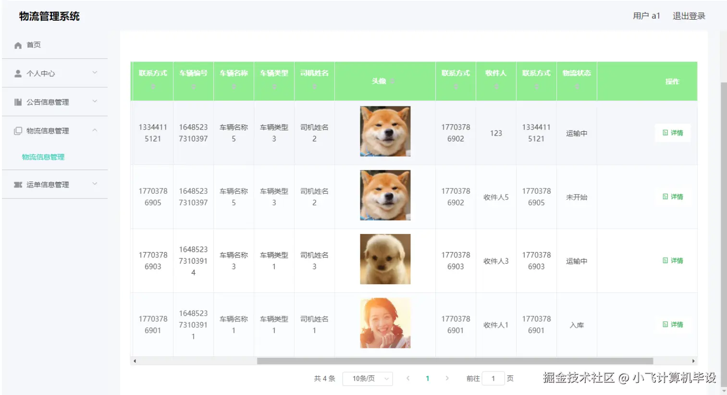This screenshot has height=395, width=727.
Task: Click the 收件人5 cell
Action: click(x=496, y=197)
